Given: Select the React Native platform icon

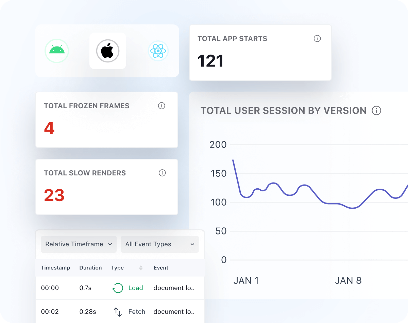Looking at the screenshot, I should (x=158, y=51).
